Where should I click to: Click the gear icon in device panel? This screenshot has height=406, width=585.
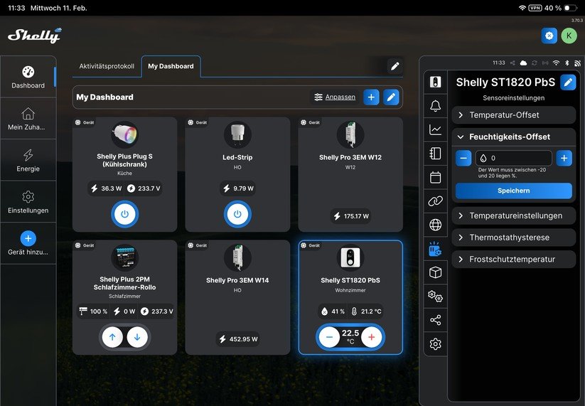pos(436,344)
